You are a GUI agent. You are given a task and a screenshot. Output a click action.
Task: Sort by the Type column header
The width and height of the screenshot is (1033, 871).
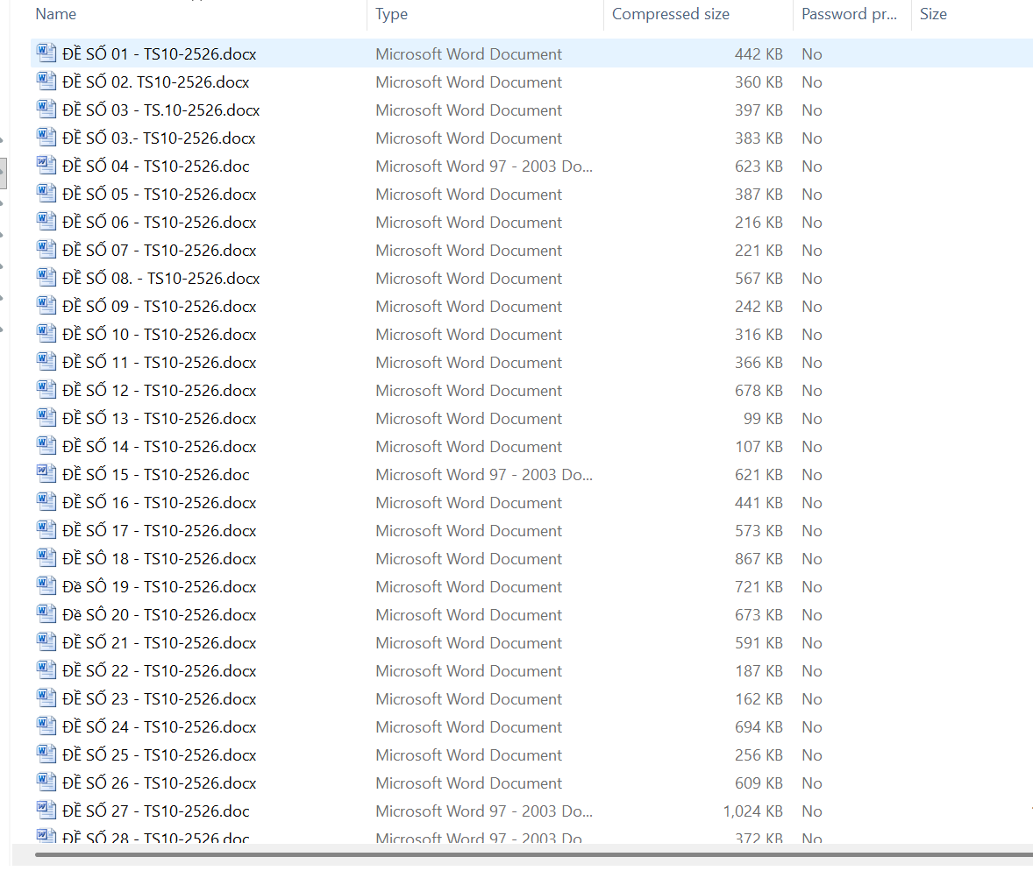[391, 14]
